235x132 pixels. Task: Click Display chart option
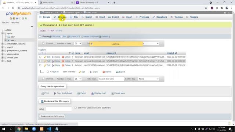point(99,93)
